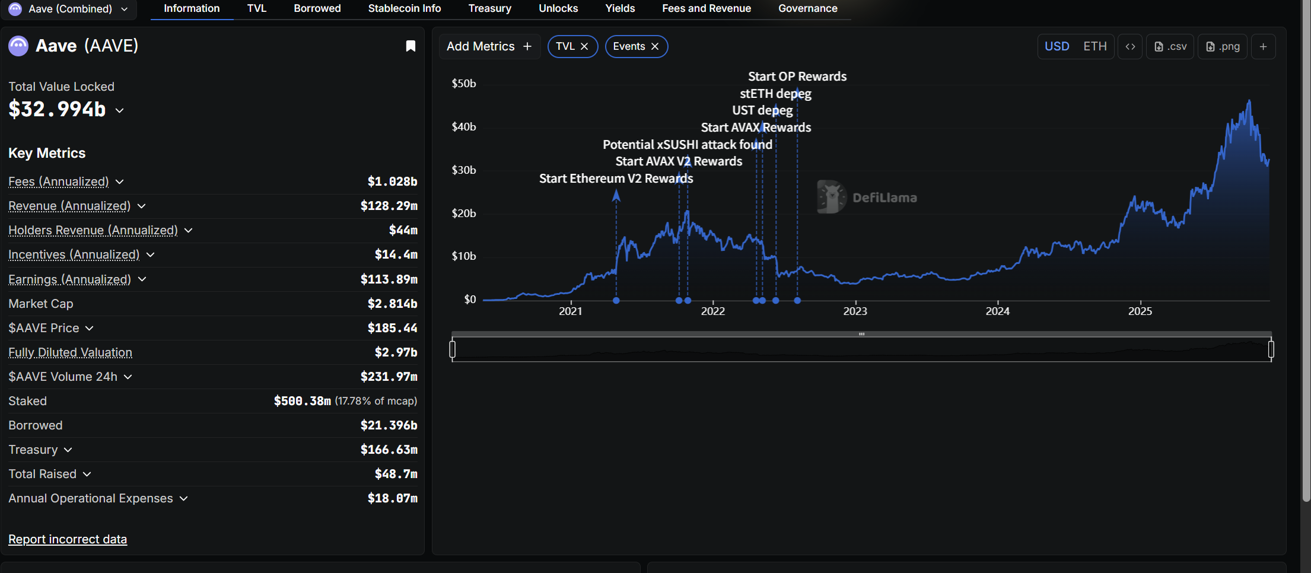Switch to the Governance tab
Image resolution: width=1311 pixels, height=573 pixels.
click(807, 8)
